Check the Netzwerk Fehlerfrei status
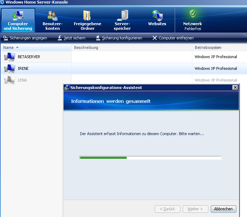This screenshot has height=217, width=247. click(192, 20)
